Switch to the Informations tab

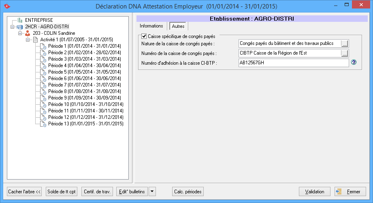click(151, 26)
